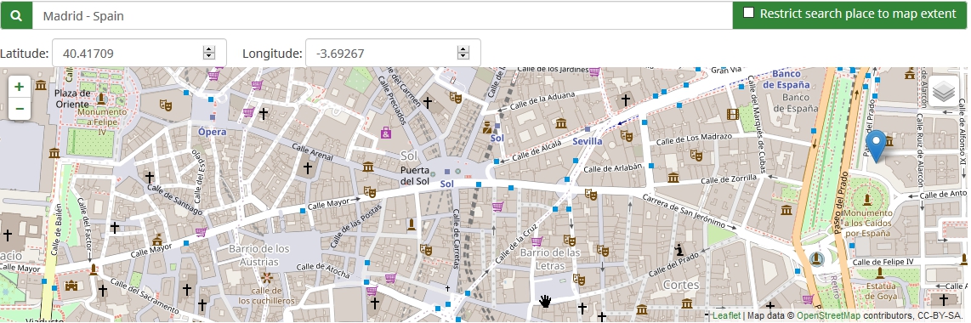Screen dimensions: 971x323
Task: Click the Estatua de Goya monument icon
Action: click(x=880, y=273)
